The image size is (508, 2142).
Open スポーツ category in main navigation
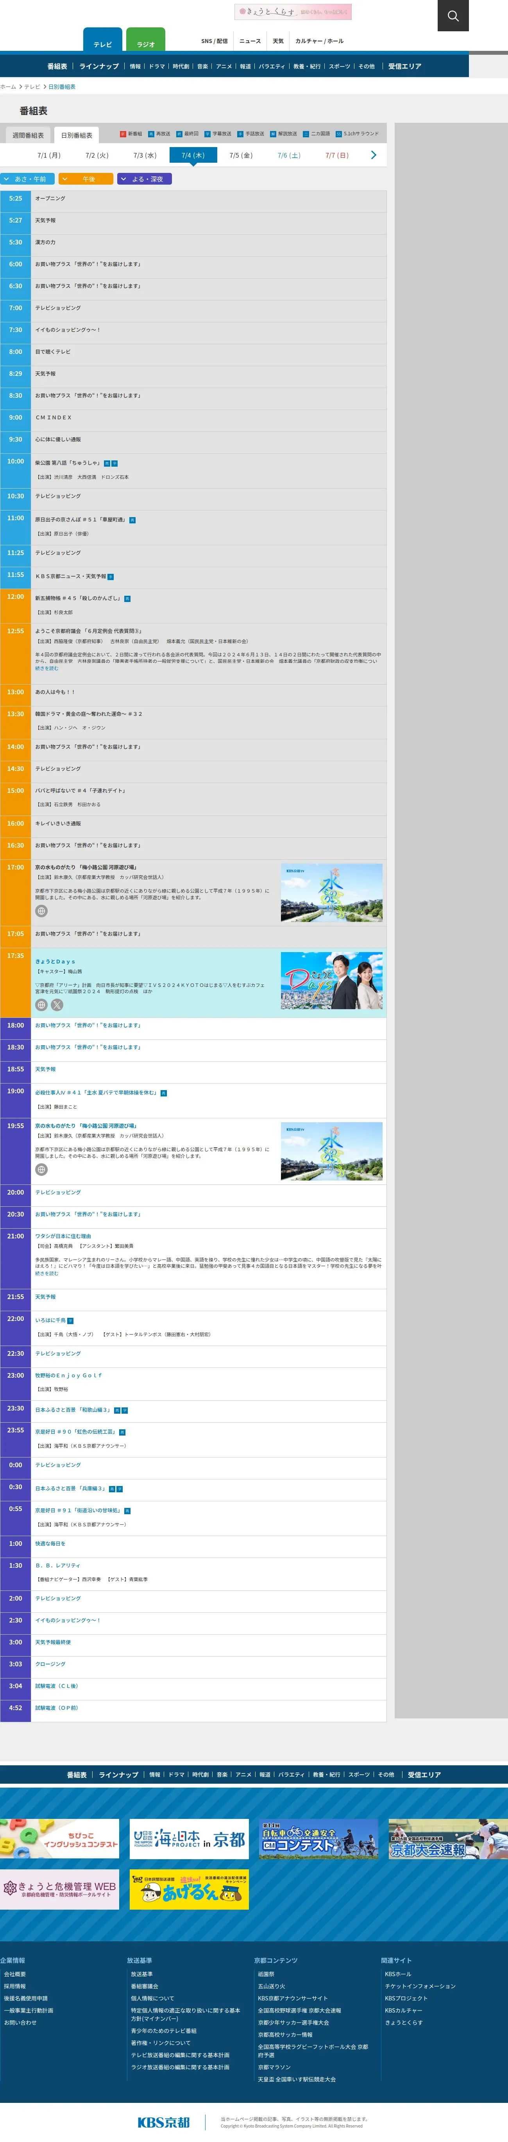(340, 66)
